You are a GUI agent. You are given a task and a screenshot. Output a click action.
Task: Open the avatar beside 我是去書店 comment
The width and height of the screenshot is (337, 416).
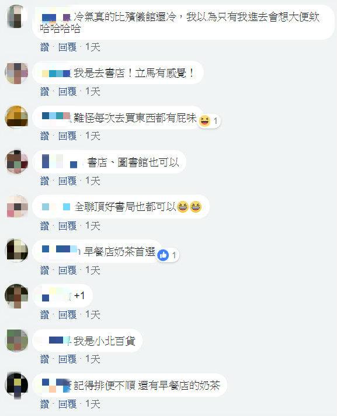click(x=16, y=73)
